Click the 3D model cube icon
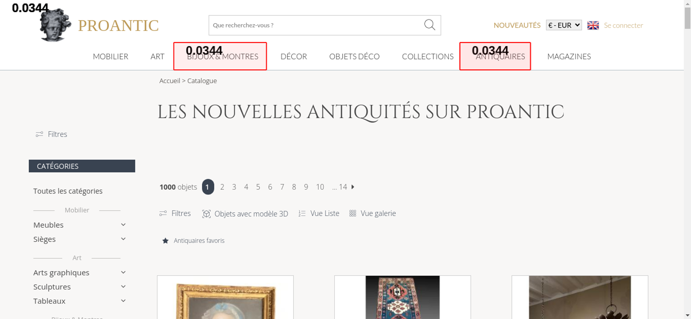691x319 pixels. (206, 214)
